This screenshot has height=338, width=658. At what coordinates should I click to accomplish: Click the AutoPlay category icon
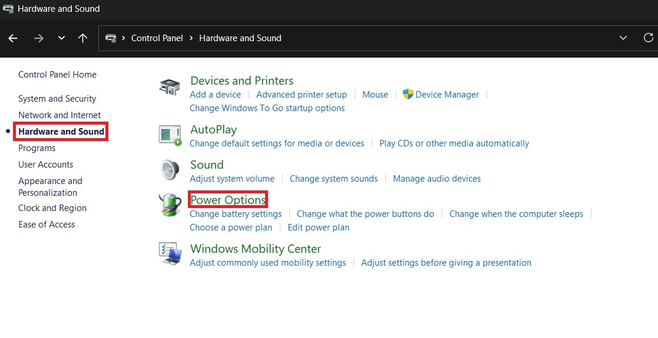[170, 135]
